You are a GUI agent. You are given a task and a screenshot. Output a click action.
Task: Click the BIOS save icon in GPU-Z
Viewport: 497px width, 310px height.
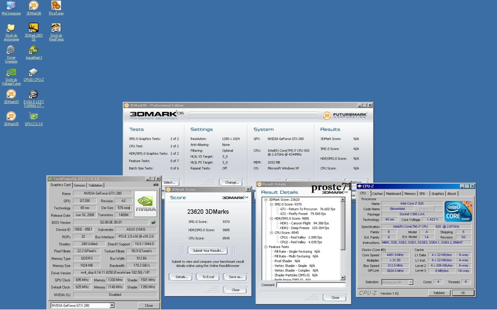pos(153,222)
